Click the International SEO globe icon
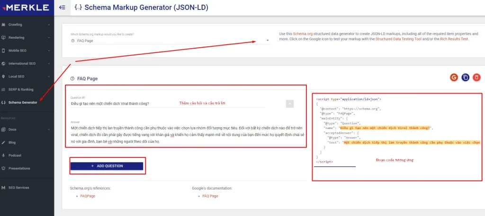The width and height of the screenshot is (485, 216). click(x=3, y=63)
